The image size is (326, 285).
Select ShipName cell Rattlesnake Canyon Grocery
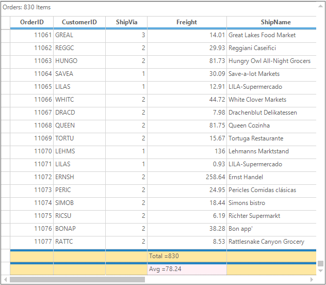pyautogui.click(x=271, y=243)
